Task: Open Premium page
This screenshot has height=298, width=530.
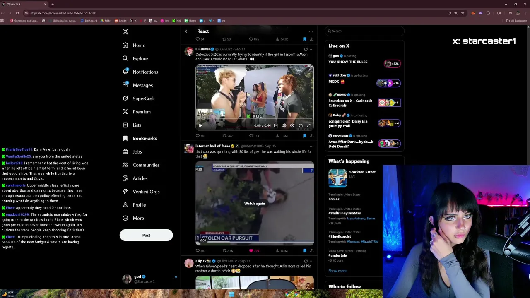Action: click(x=136, y=112)
